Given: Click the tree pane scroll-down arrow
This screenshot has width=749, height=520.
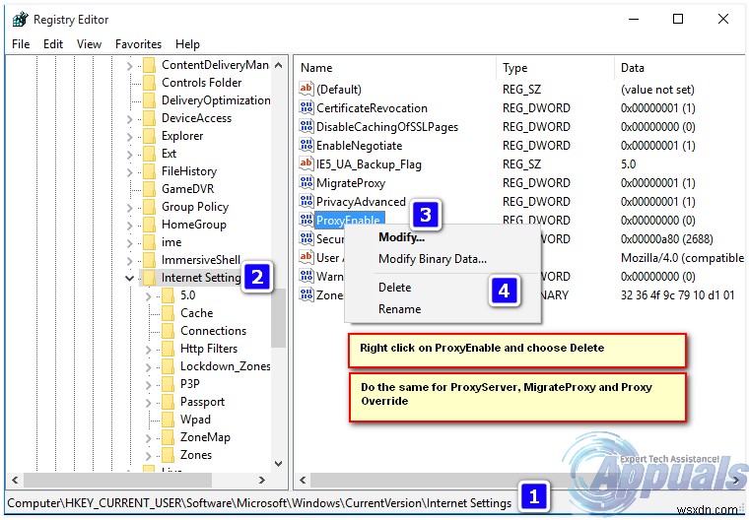Looking at the screenshot, I should (279, 463).
